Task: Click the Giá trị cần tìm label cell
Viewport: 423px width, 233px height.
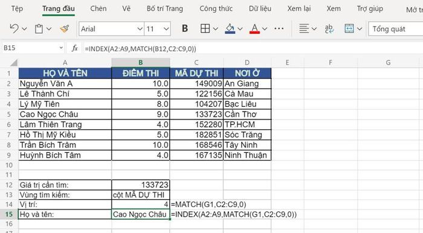Action: point(65,185)
